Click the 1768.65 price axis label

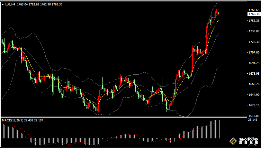click(x=254, y=10)
